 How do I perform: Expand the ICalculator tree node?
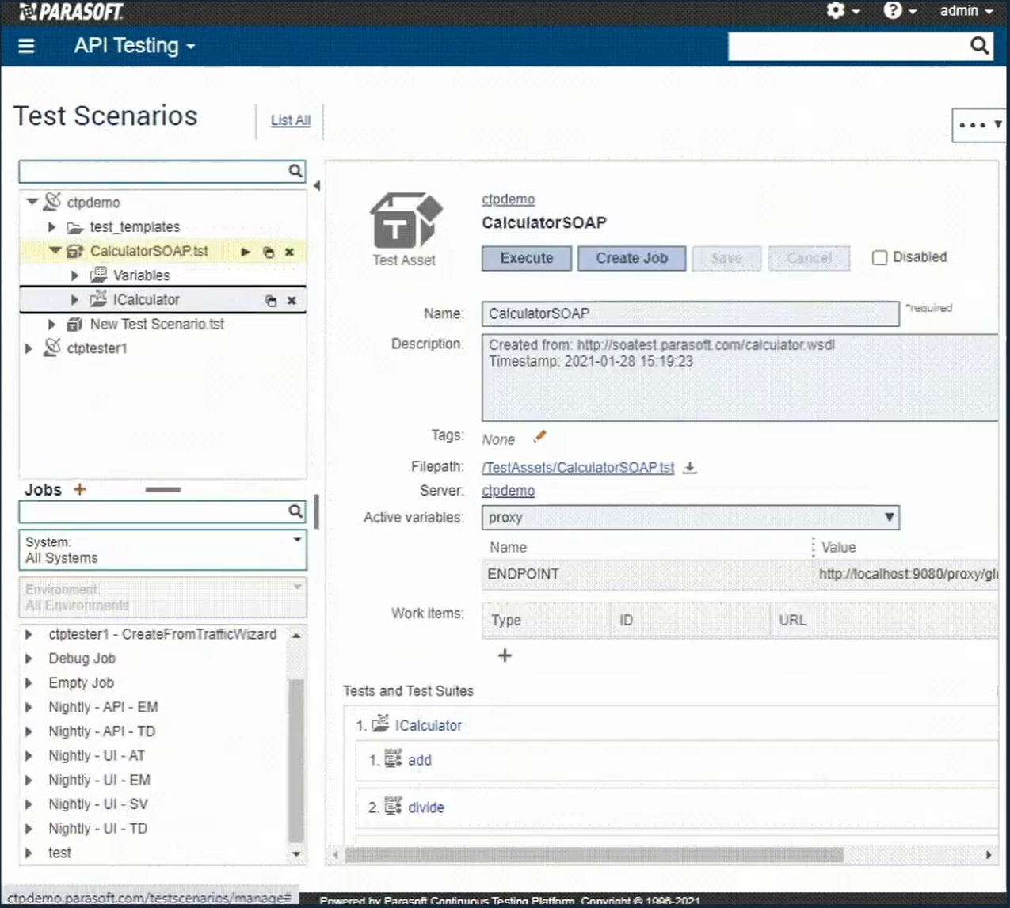pyautogui.click(x=75, y=300)
